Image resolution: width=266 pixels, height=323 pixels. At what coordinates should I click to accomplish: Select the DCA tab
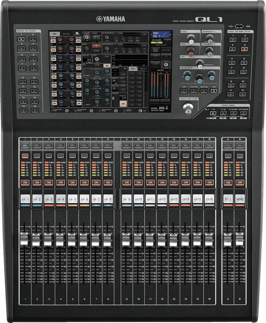click(x=133, y=69)
